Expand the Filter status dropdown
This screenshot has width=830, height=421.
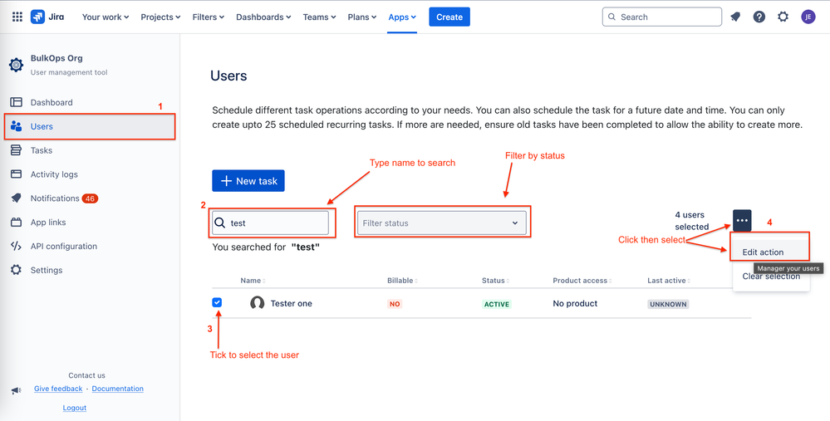(x=442, y=223)
